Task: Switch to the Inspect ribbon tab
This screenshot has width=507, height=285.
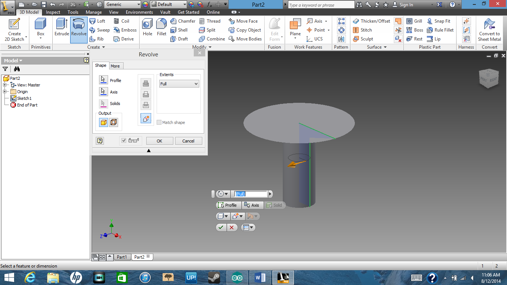Action: pos(53,12)
